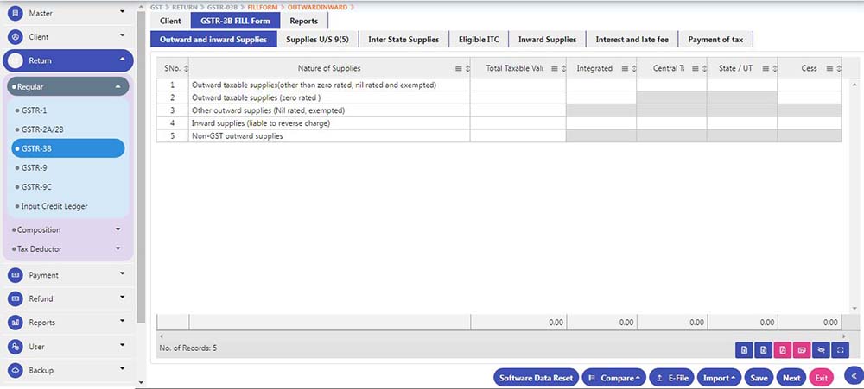
Task: Click the User icon in sidebar
Action: pyautogui.click(x=15, y=347)
